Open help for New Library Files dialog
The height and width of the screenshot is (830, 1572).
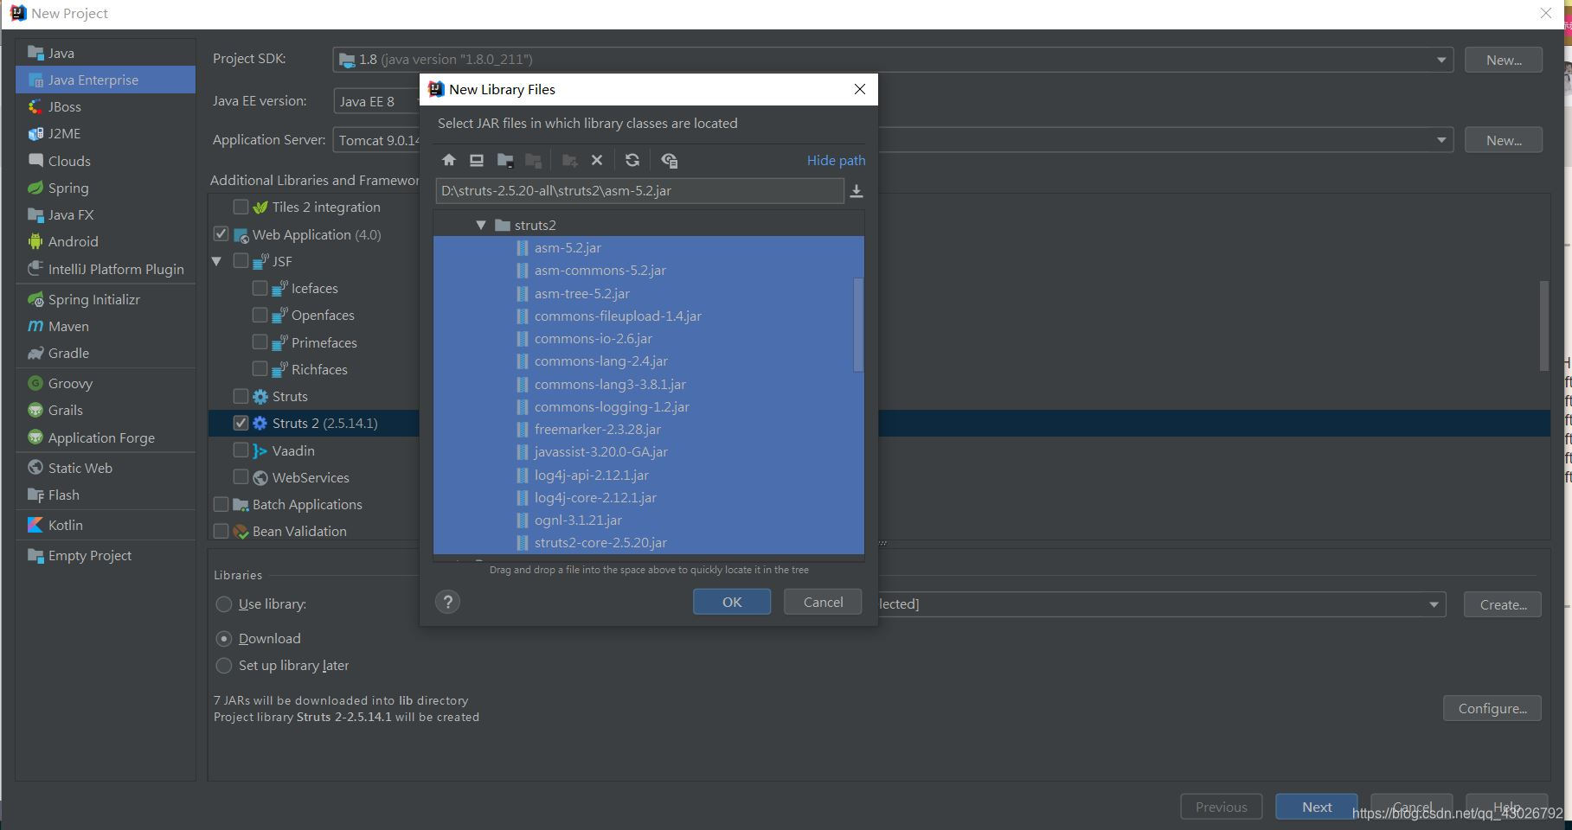point(448,602)
